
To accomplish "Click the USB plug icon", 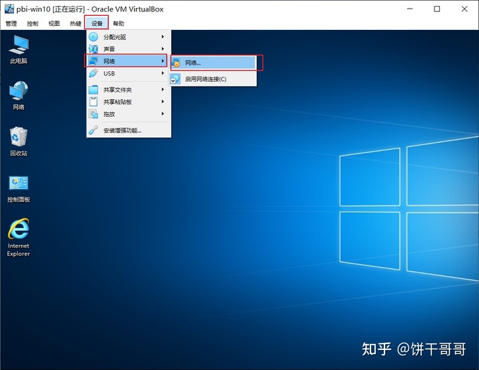I will 93,73.
